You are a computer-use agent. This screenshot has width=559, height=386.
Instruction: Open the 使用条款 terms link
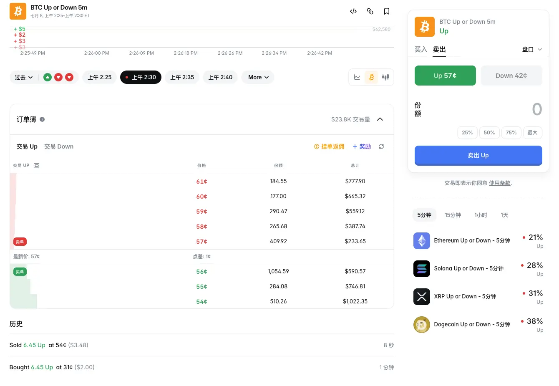point(500,183)
